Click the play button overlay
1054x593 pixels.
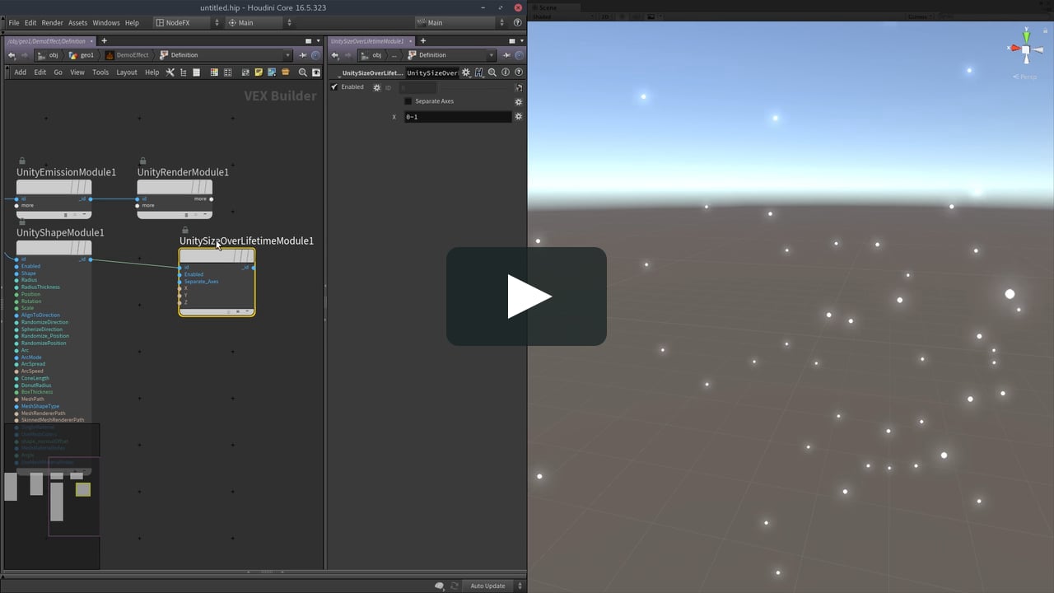[x=527, y=296]
